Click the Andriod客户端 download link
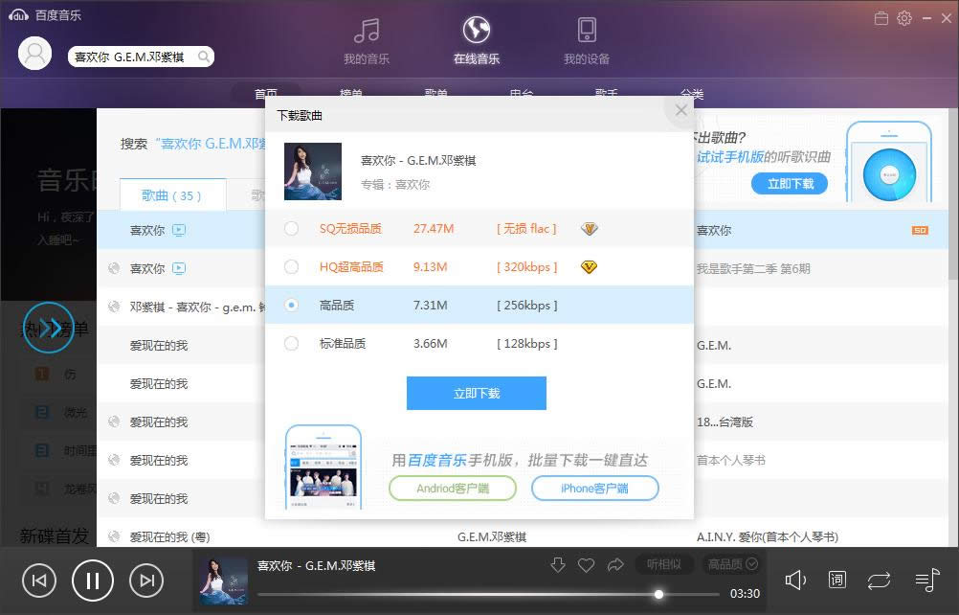Image resolution: width=959 pixels, height=615 pixels. coord(452,488)
